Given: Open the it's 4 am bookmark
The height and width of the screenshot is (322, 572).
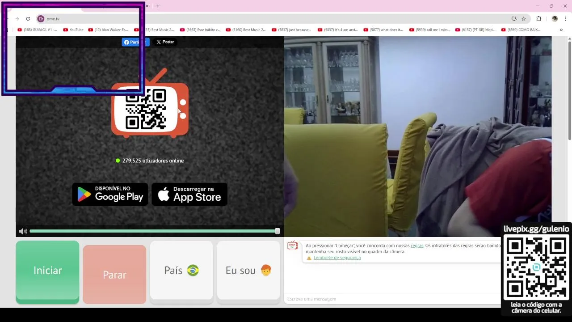Looking at the screenshot, I should pos(338,30).
